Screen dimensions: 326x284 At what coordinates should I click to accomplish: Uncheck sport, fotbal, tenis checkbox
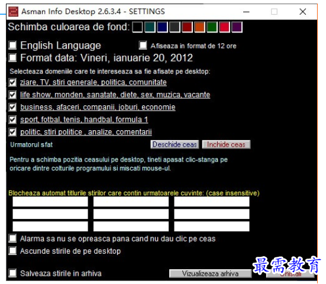click(12, 120)
